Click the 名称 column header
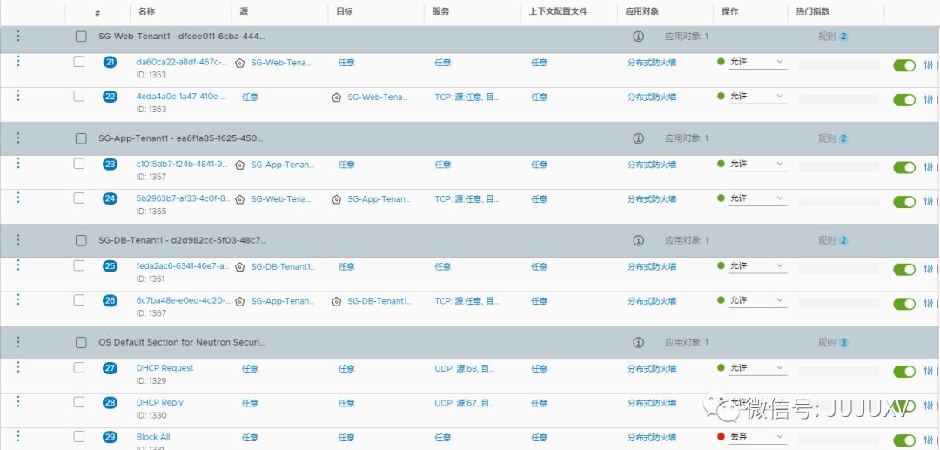Screen dimensions: 940x450 point(146,12)
